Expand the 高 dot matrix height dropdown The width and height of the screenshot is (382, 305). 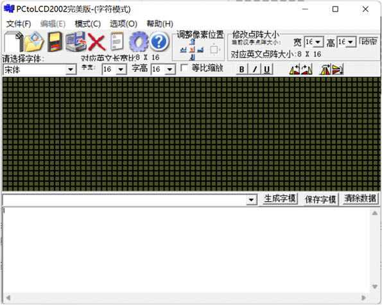pyautogui.click(x=351, y=42)
